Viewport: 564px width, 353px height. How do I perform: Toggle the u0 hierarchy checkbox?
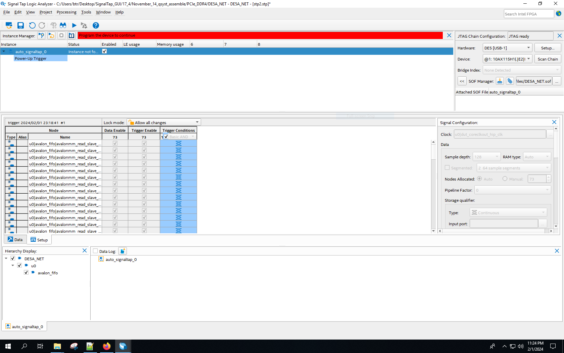click(x=19, y=266)
